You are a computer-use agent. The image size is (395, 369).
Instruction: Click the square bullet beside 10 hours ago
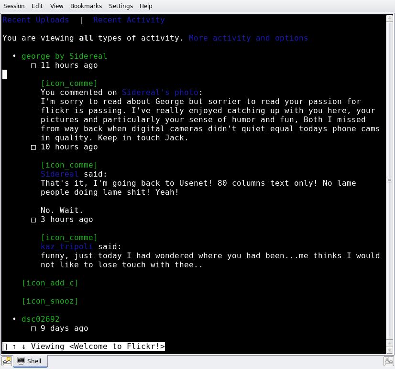(33, 148)
